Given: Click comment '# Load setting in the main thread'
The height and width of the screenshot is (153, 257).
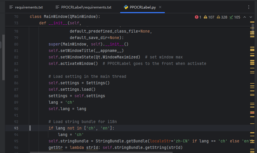Looking at the screenshot, I should 87,76.
